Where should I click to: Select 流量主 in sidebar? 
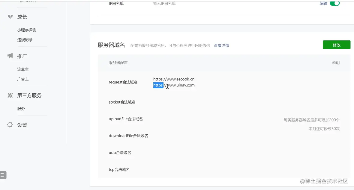(23, 69)
